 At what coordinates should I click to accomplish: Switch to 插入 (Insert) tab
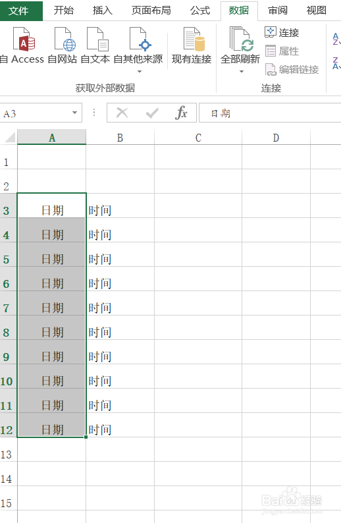click(x=102, y=11)
